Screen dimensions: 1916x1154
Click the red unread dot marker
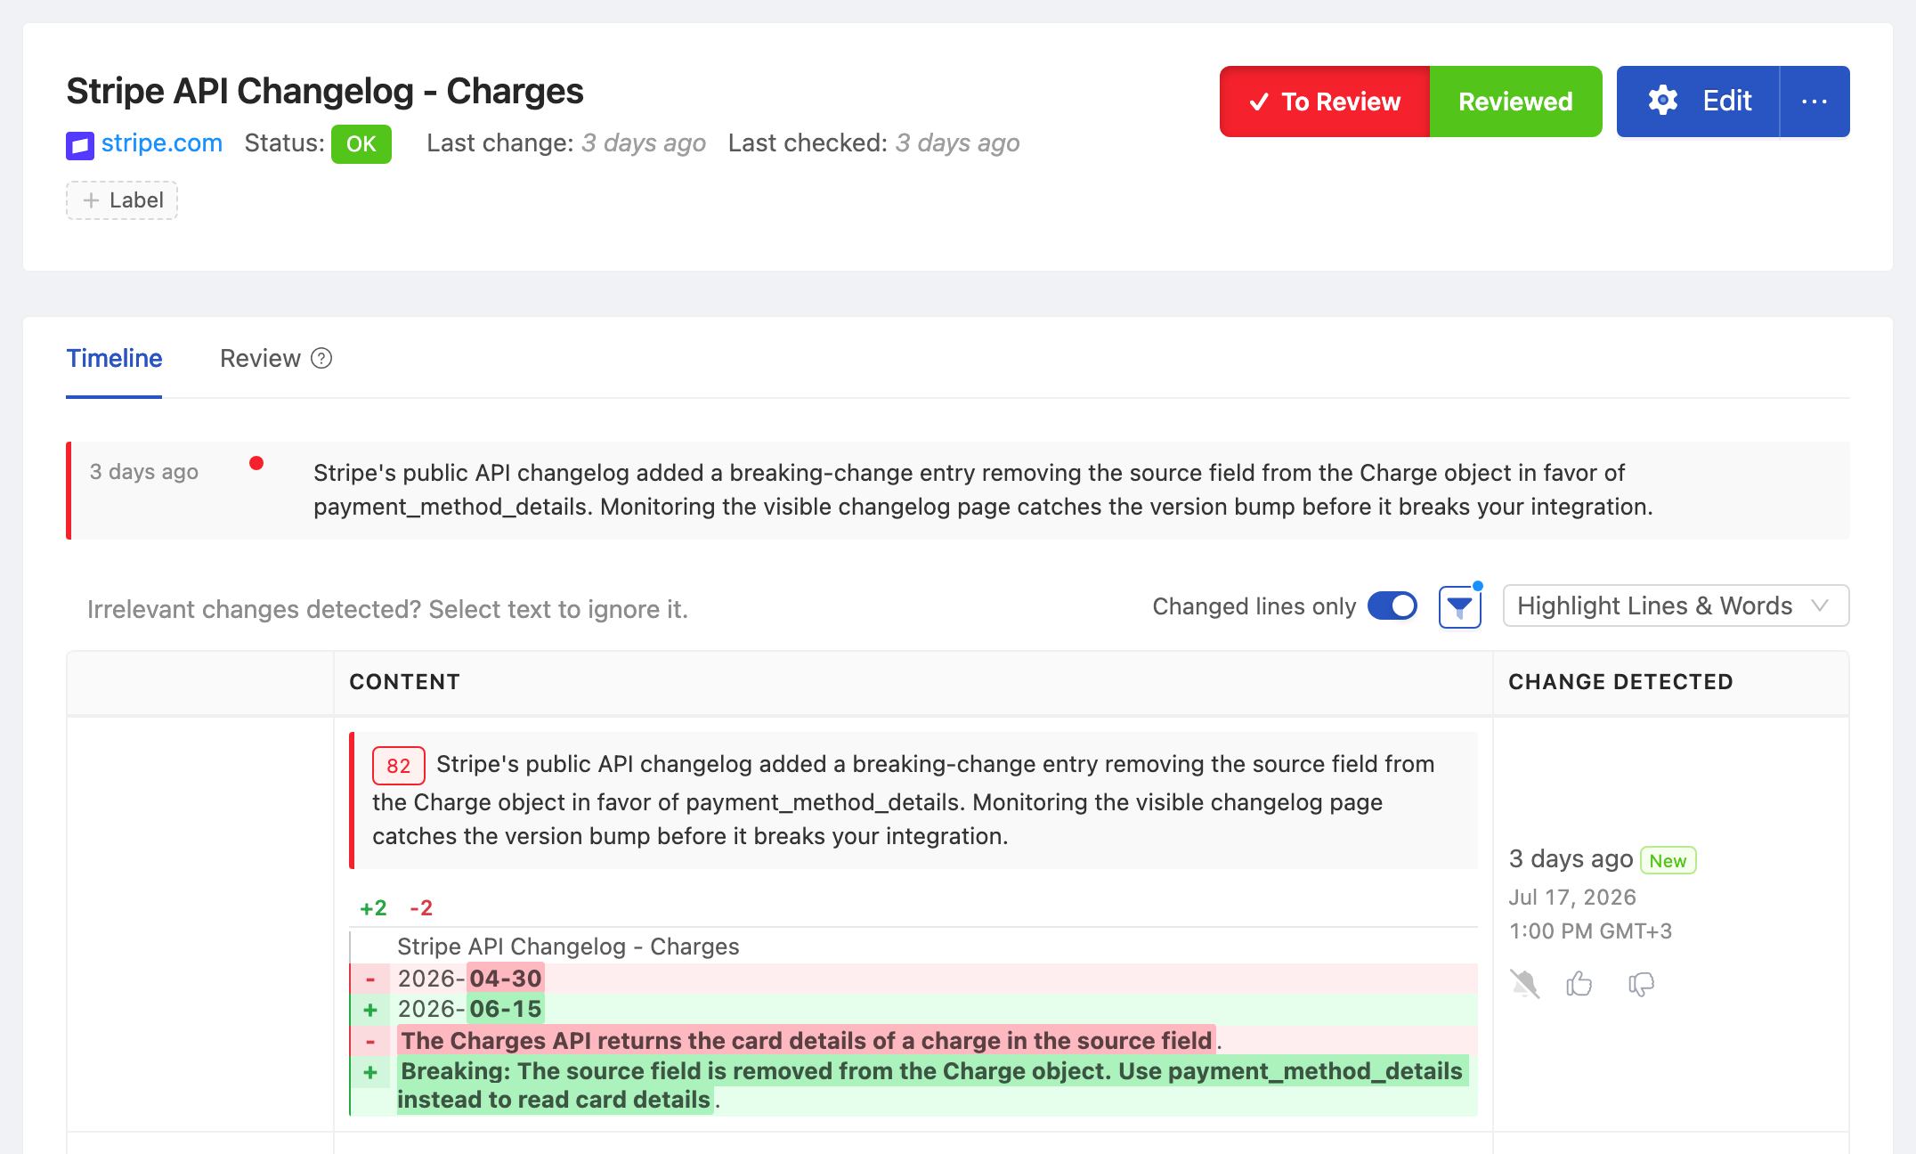tap(256, 463)
